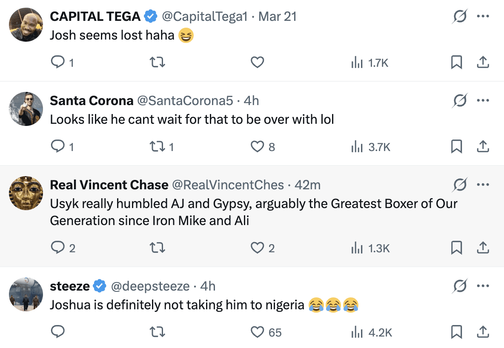Share Santa Corona's tweet
The height and width of the screenshot is (348, 504).
[482, 147]
